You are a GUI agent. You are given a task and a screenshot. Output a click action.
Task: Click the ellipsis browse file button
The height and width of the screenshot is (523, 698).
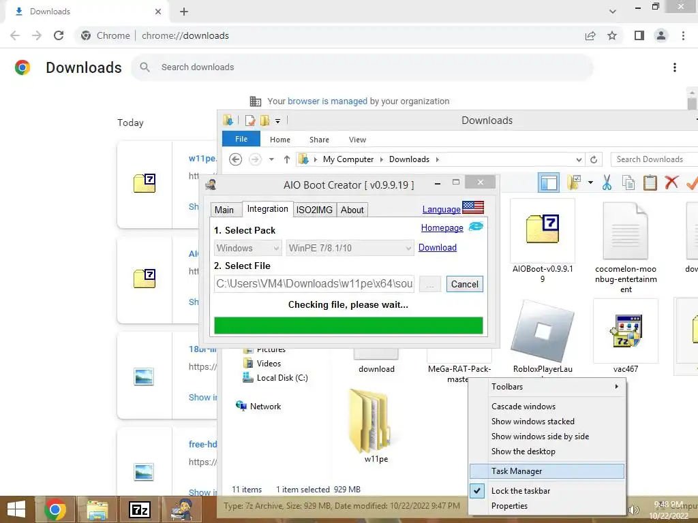(x=429, y=284)
